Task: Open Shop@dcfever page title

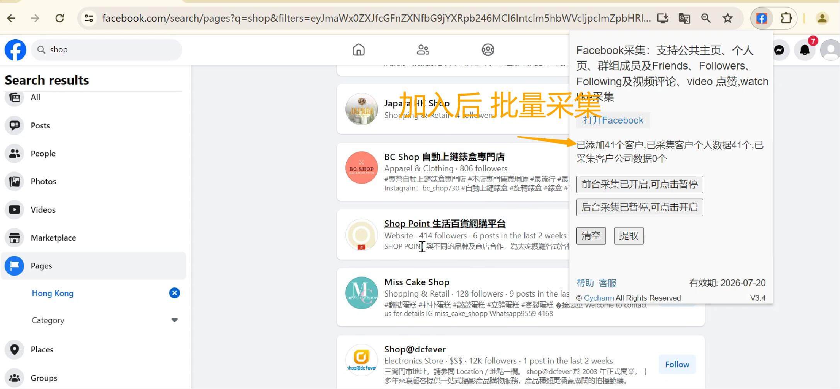Action: coord(415,349)
